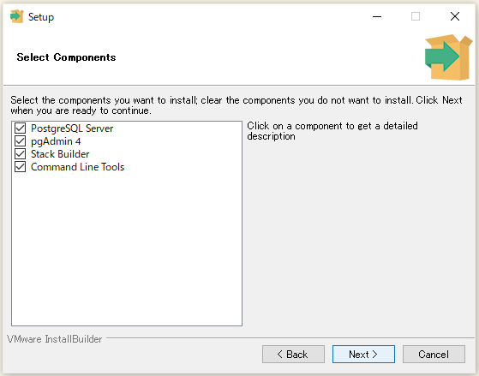
Task: Uncheck the PostgreSQL Server checkbox
Action: coord(21,128)
